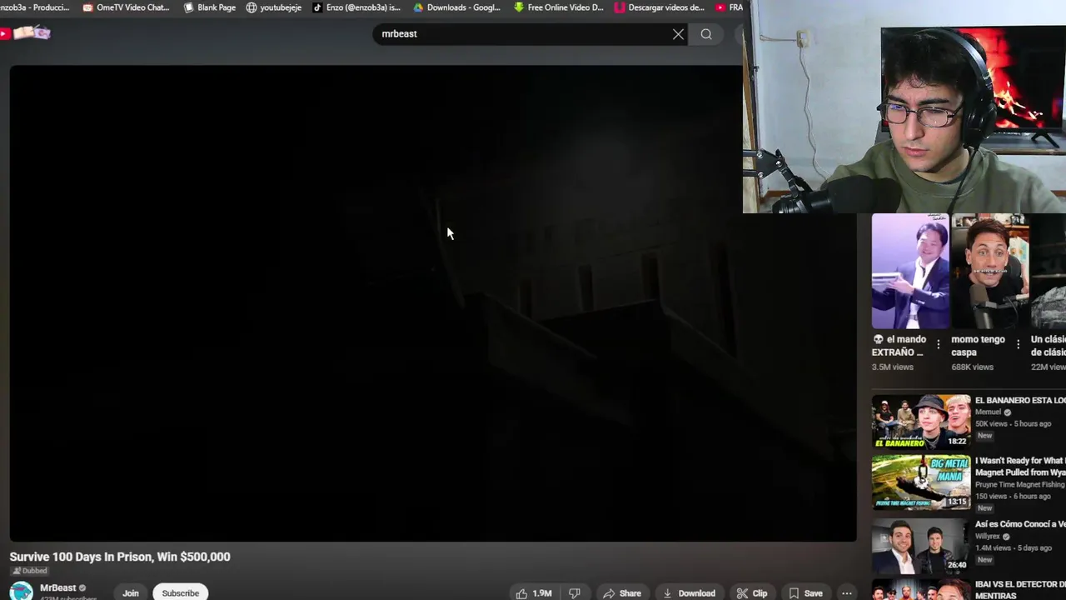Open the Descargar videos bookmark
This screenshot has height=600, width=1066.
[x=659, y=7]
